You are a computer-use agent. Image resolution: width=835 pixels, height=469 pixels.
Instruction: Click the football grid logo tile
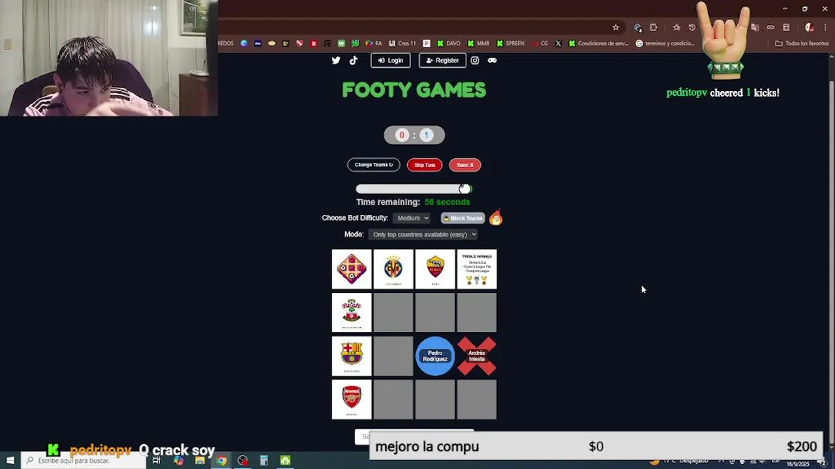click(x=352, y=269)
